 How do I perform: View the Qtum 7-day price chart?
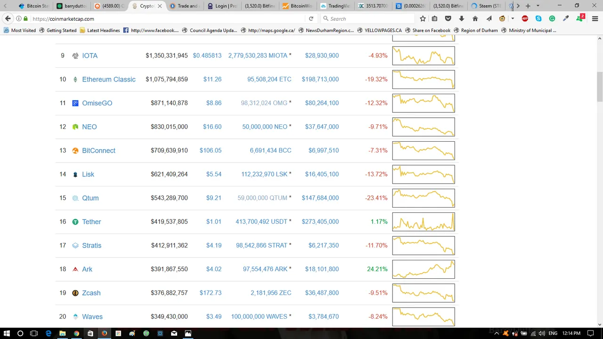pyautogui.click(x=424, y=198)
